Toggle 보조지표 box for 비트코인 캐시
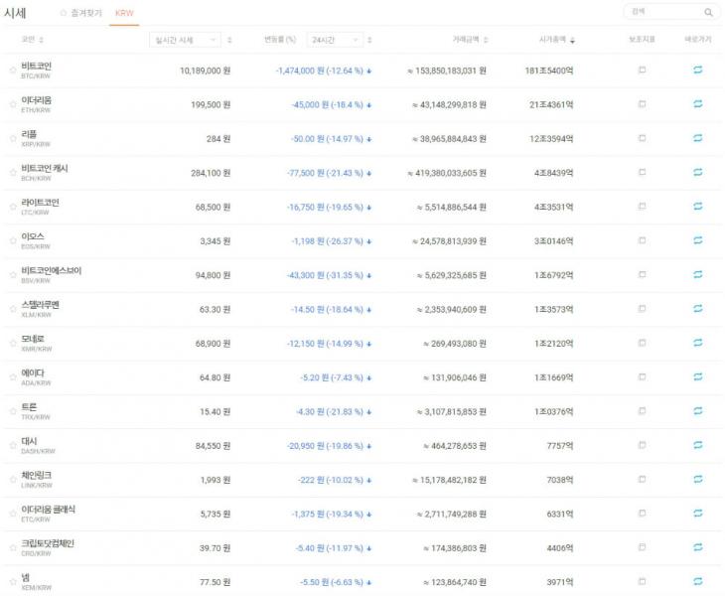Image resolution: width=725 pixels, height=596 pixels. pos(642,172)
